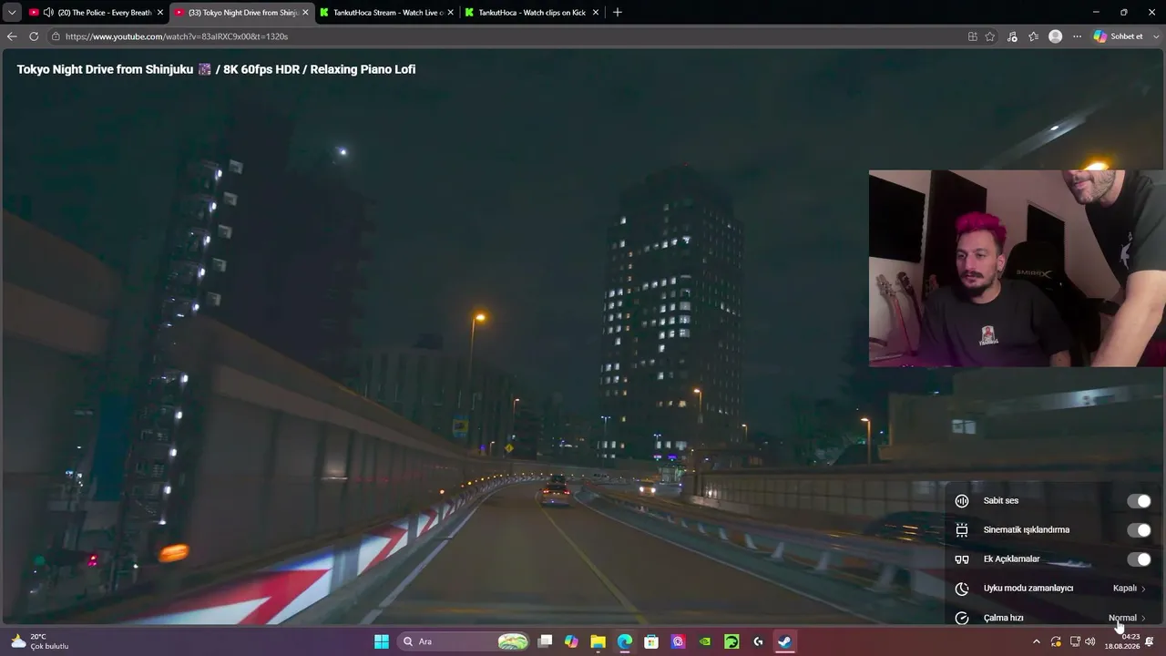Image resolution: width=1166 pixels, height=656 pixels.
Task: Mute audio on The Police tab
Action: pyautogui.click(x=48, y=13)
